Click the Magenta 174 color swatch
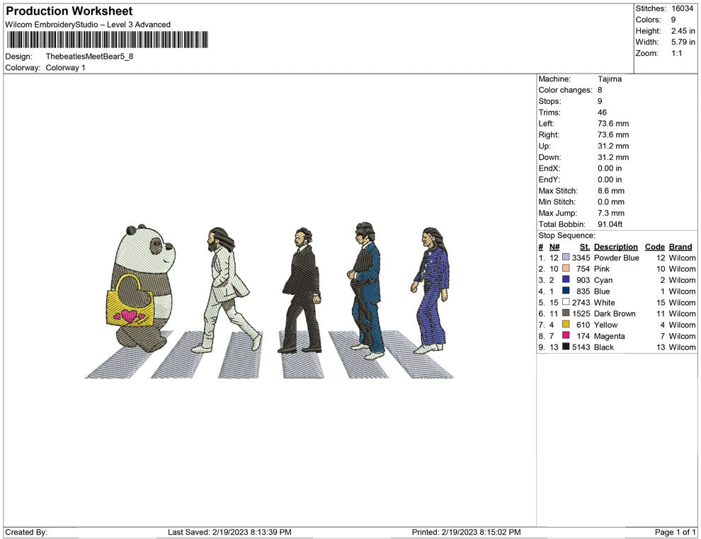Image resolution: width=701 pixels, height=539 pixels. (566, 335)
